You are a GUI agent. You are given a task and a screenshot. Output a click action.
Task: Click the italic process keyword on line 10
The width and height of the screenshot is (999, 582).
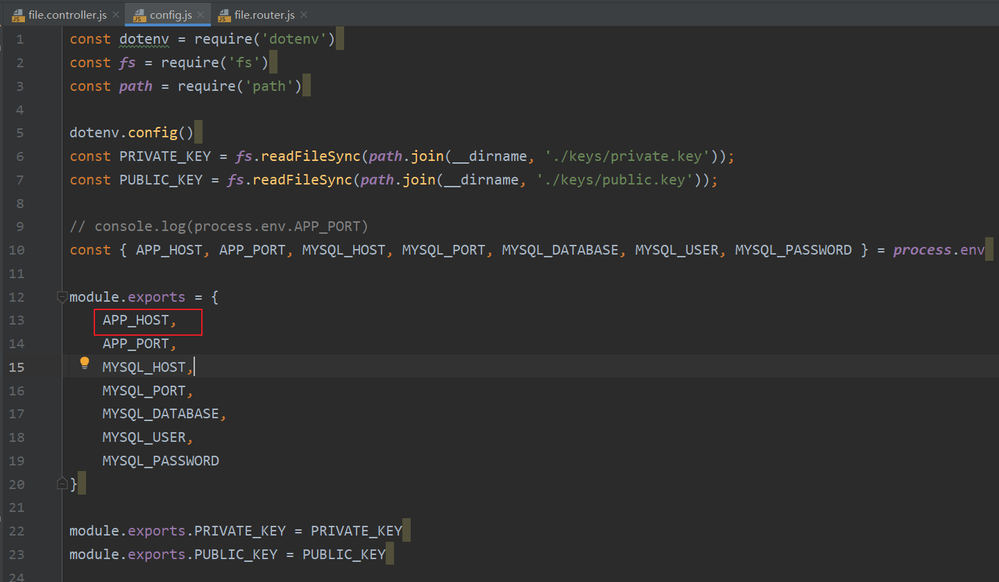click(922, 250)
